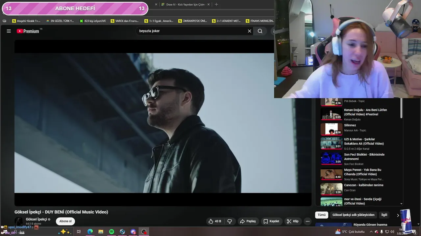Image resolution: width=421 pixels, height=236 pixels.
Task: Click 'Kenan Doğulu' channel name text
Action: pos(352,119)
